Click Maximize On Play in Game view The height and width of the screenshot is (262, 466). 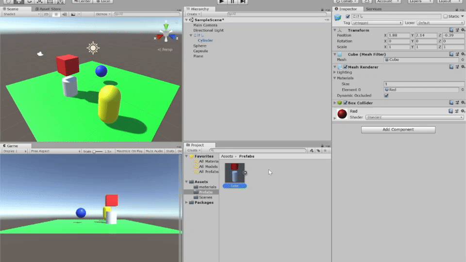(130, 151)
